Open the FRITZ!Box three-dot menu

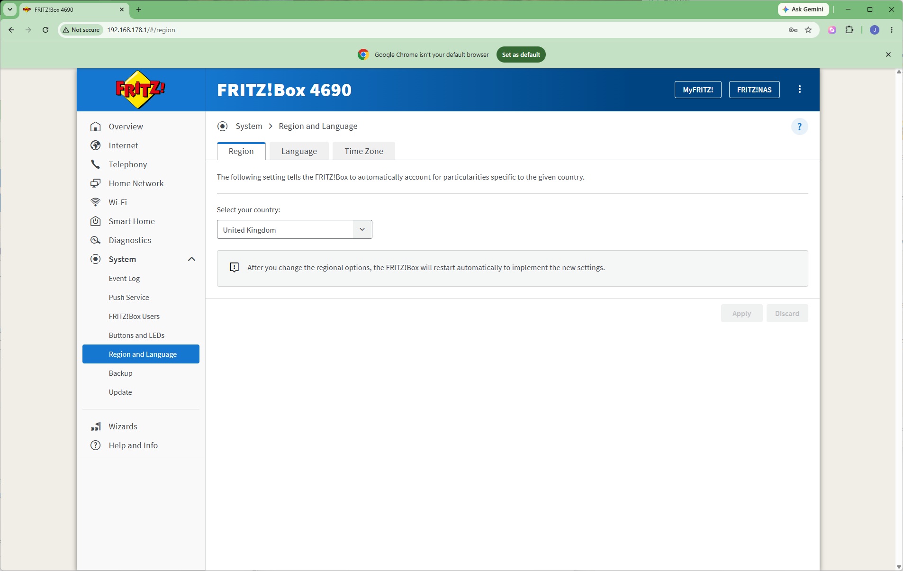(800, 90)
